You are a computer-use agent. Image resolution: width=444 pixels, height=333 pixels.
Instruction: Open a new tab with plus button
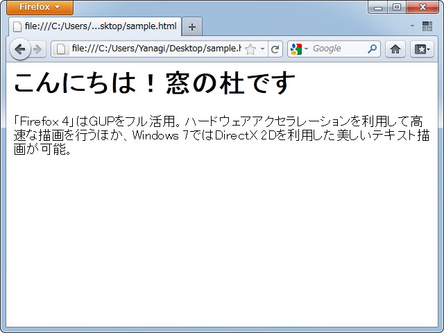click(192, 27)
